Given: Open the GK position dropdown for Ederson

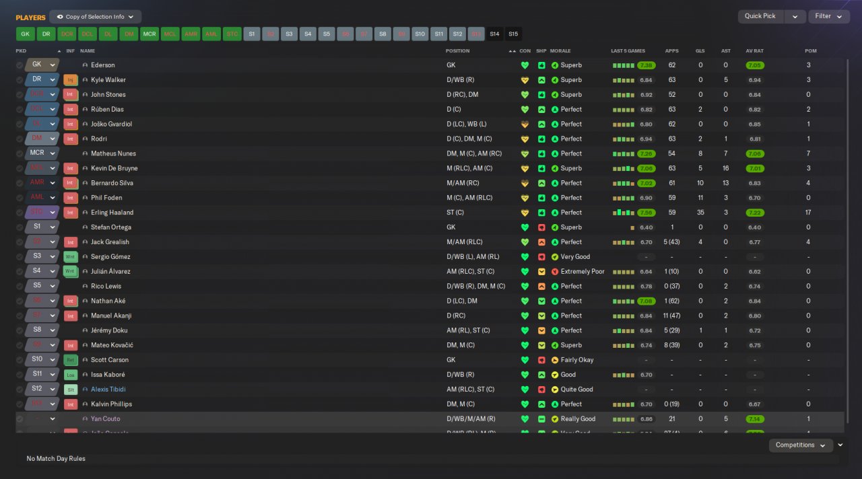Looking at the screenshot, I should [x=42, y=65].
